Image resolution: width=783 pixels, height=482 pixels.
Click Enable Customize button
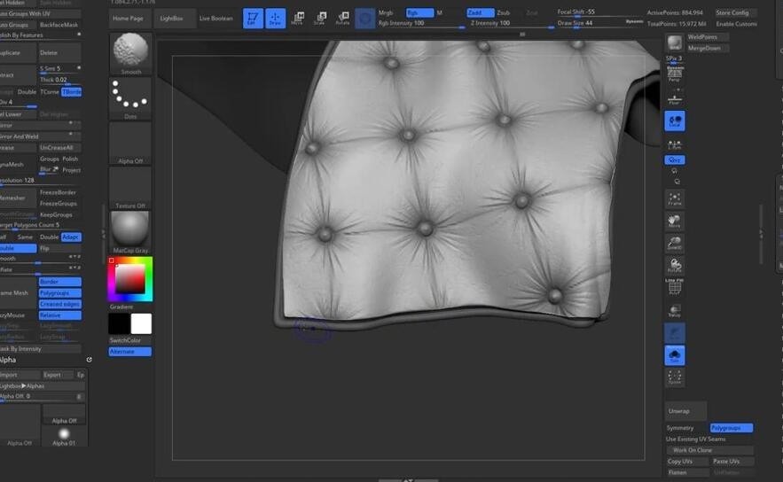(x=736, y=24)
